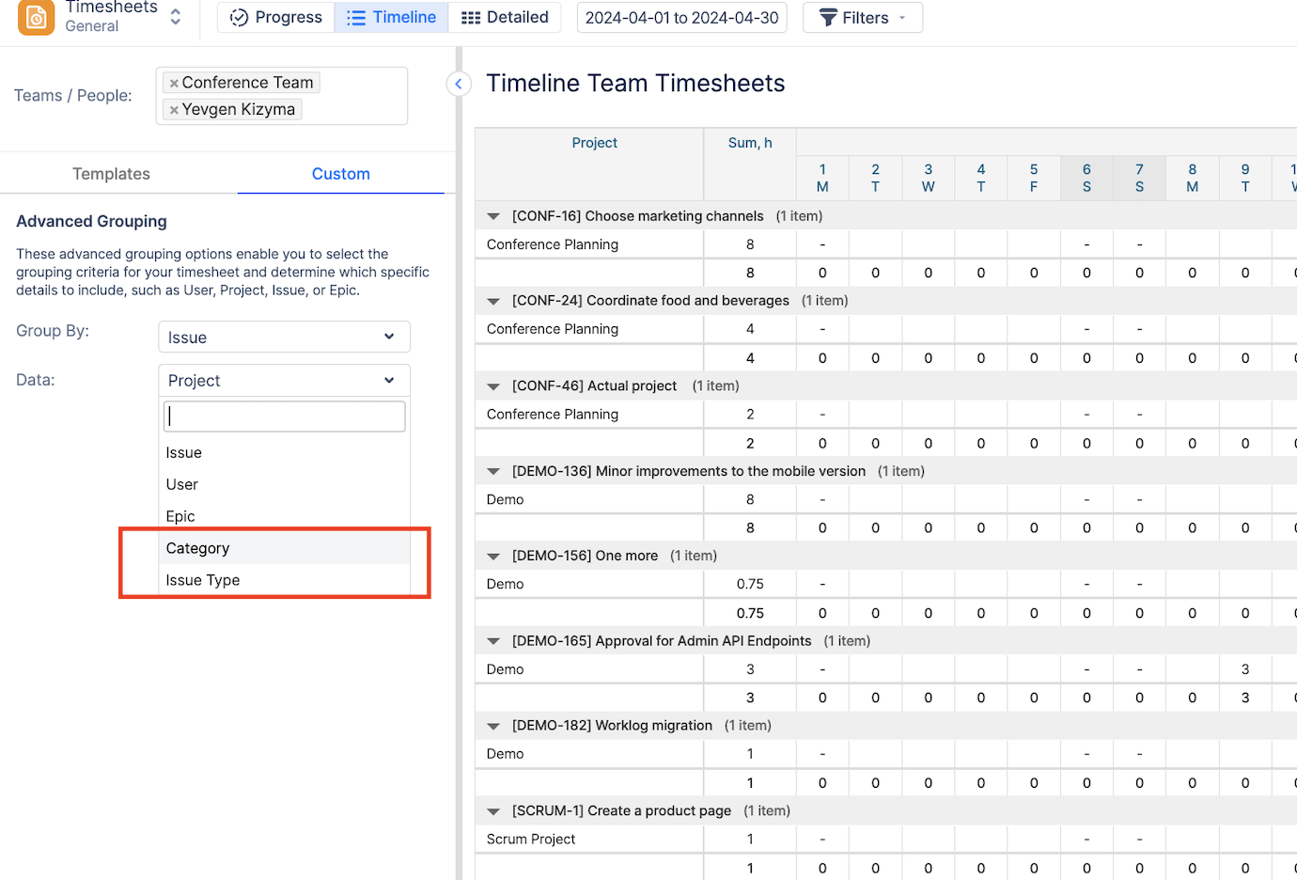Select the Custom tab

tap(340, 174)
